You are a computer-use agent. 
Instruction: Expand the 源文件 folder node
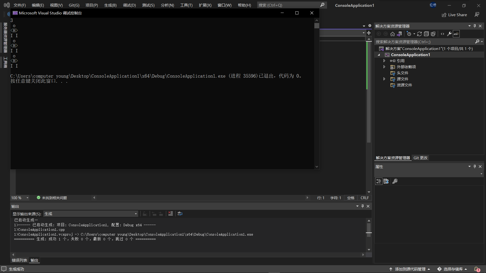(x=384, y=79)
